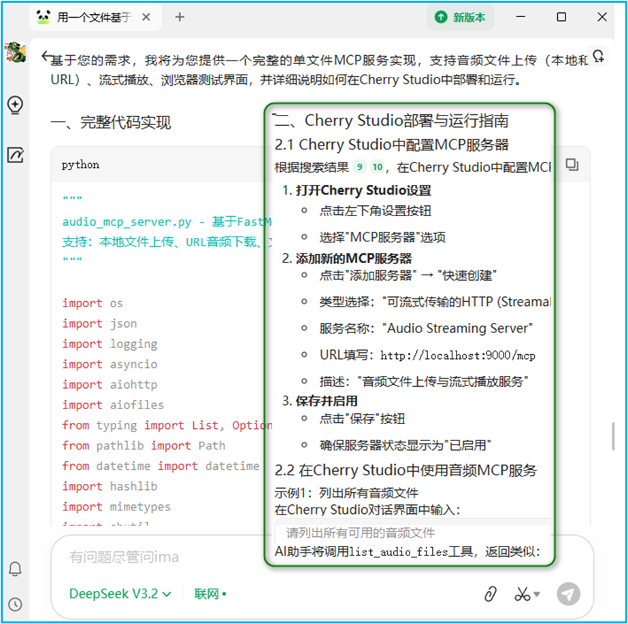
Task: Click heading 2.1 Cherry Studio中配置MCP服务器
Action: coord(392,144)
